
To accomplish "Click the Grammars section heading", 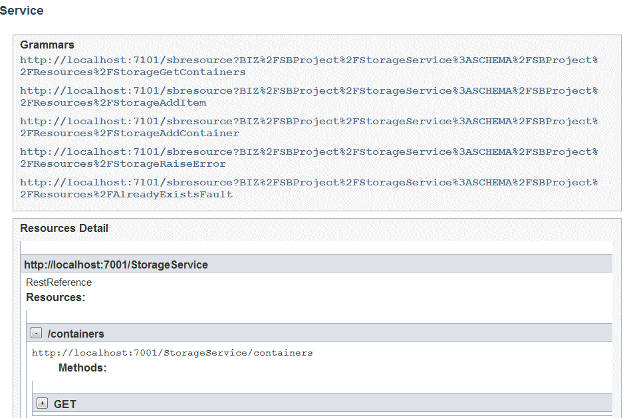I will pyautogui.click(x=47, y=45).
